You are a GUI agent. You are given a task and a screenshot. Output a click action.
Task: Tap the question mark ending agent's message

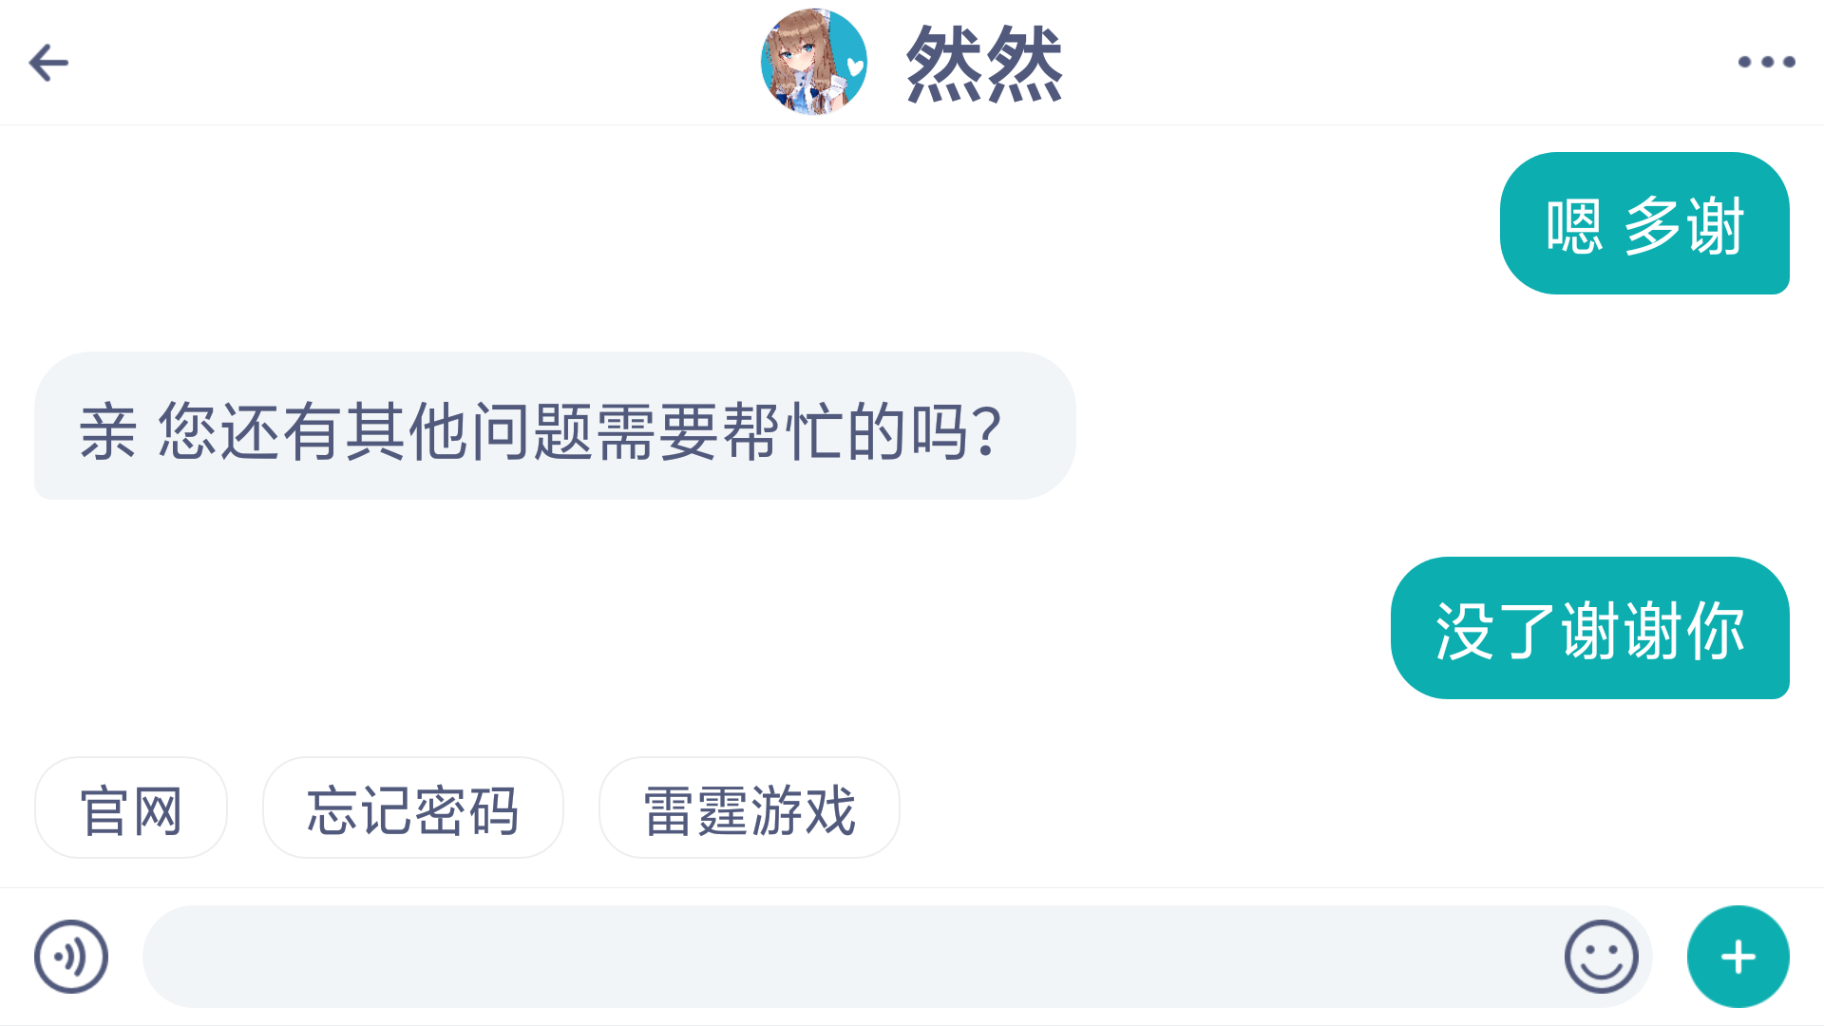(x=987, y=430)
